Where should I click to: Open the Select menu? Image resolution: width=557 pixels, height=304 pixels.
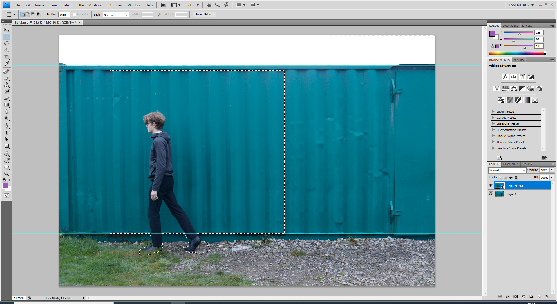67,5
